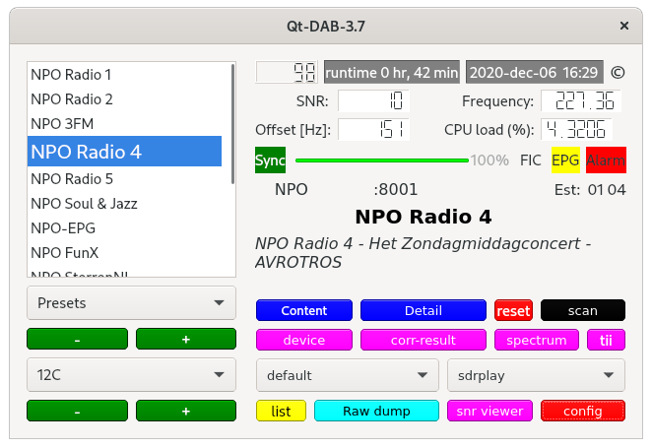The width and height of the screenshot is (652, 448).
Task: Choose the NPO-EPG service entry
Action: [125, 227]
